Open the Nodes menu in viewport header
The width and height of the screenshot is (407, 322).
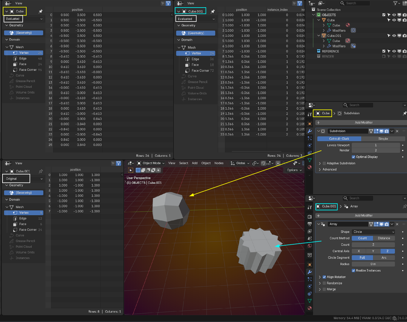(219, 163)
